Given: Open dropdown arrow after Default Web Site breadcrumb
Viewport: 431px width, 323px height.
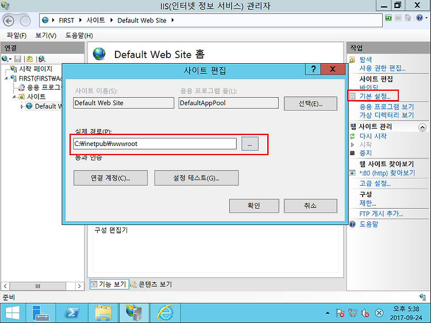Looking at the screenshot, I should pyautogui.click(x=172, y=20).
